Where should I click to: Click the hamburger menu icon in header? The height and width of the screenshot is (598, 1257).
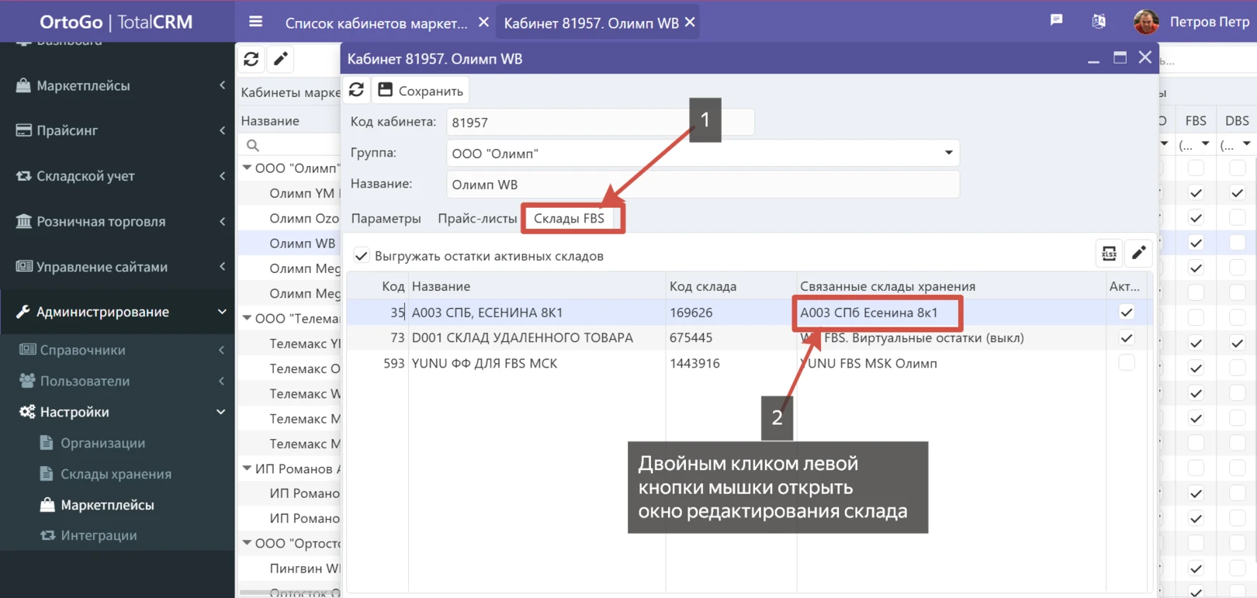[255, 22]
